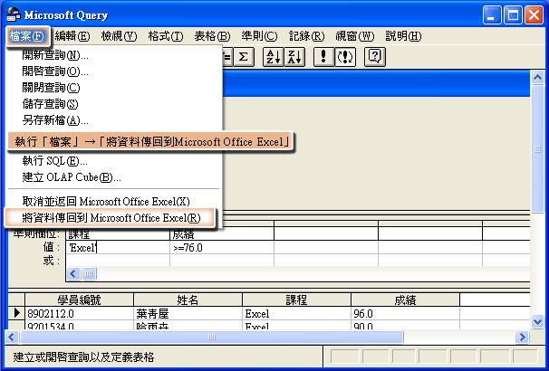This screenshot has height=371, width=549.
Task: Click the 姓名 column header
Action: (187, 300)
